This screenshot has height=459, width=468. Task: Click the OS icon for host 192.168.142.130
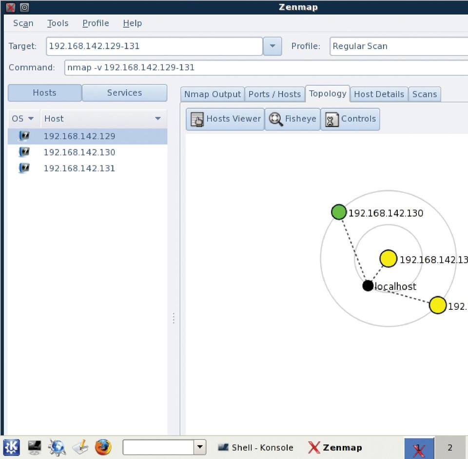[x=24, y=152]
